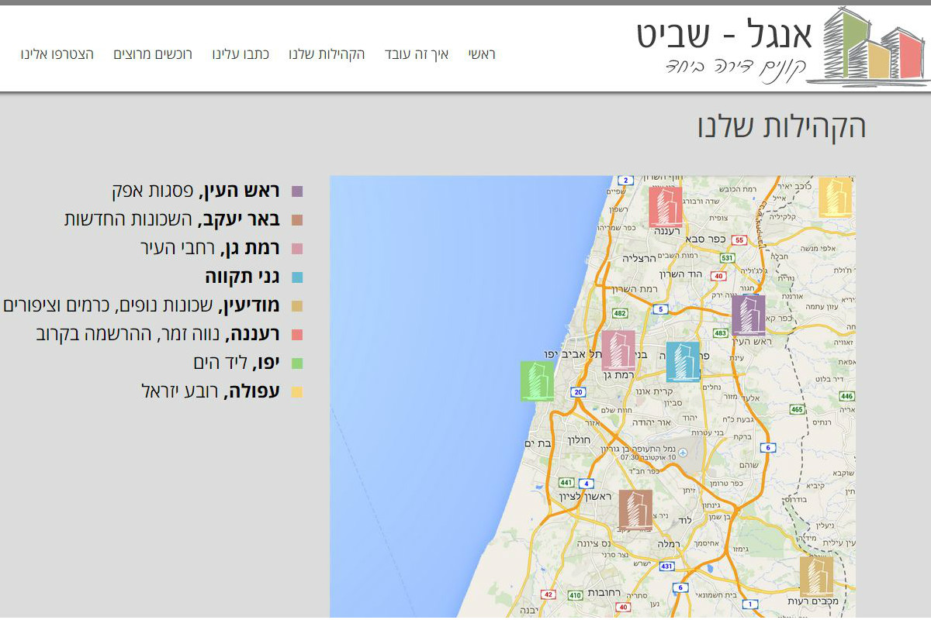The height and width of the screenshot is (620, 931).
Task: Open the 'כתבו עלינו' navigation item
Action: (x=241, y=54)
